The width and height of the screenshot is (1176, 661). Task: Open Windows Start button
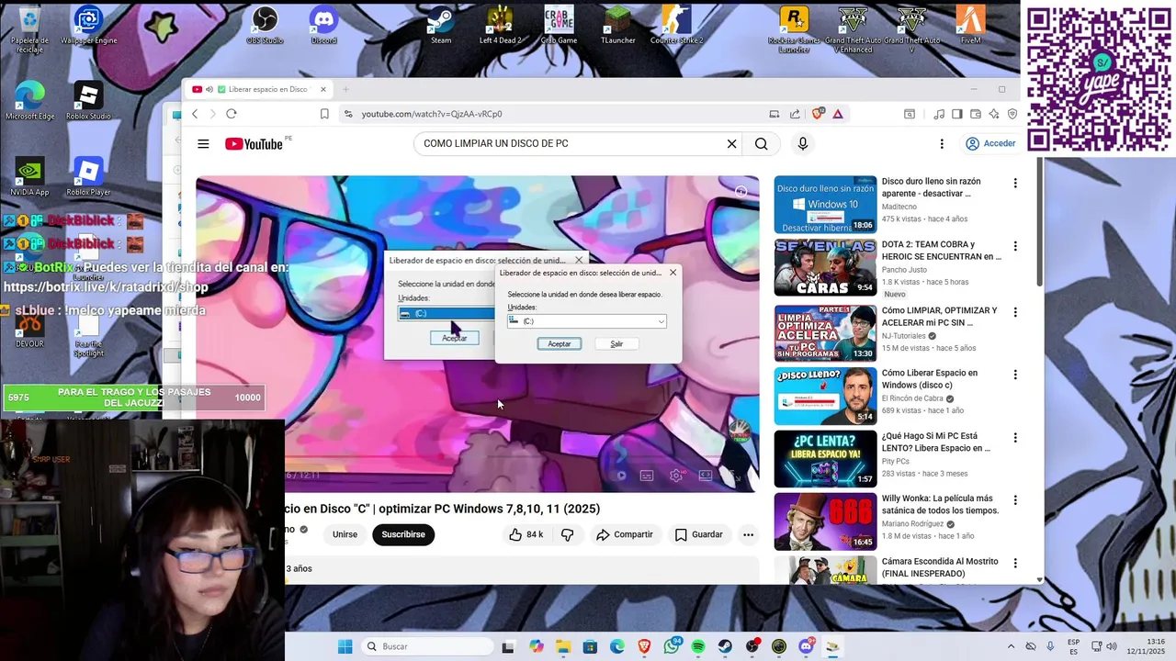click(345, 646)
